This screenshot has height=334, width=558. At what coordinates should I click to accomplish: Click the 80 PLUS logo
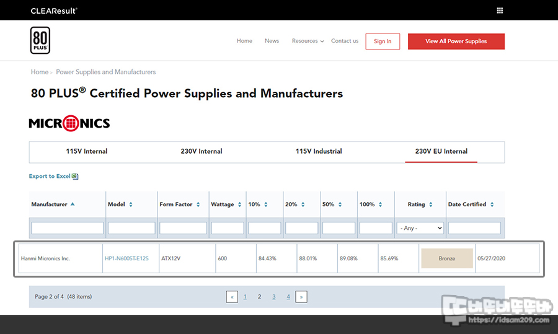(40, 40)
